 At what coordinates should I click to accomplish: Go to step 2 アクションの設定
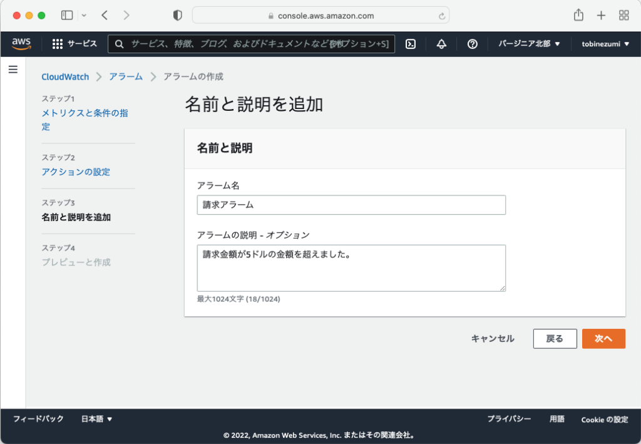(76, 172)
